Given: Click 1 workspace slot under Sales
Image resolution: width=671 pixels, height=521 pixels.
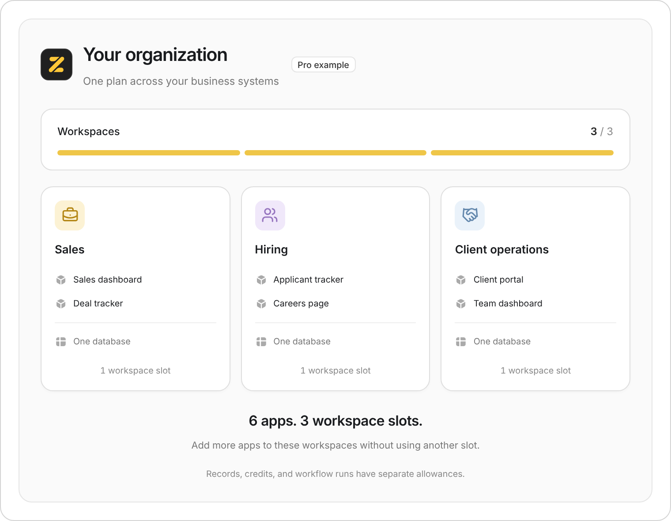Looking at the screenshot, I should click(x=136, y=370).
